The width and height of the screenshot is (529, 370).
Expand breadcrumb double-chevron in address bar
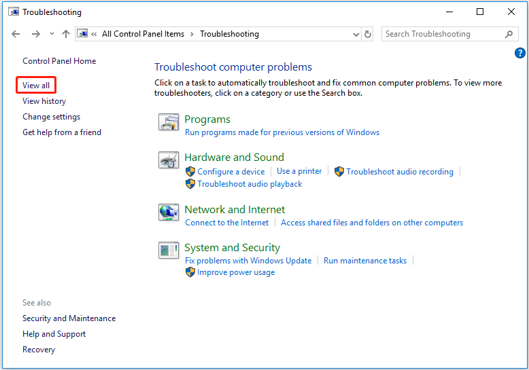(x=94, y=34)
